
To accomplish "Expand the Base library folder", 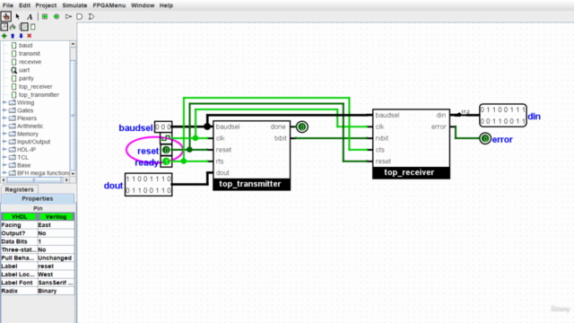I will click(x=4, y=165).
